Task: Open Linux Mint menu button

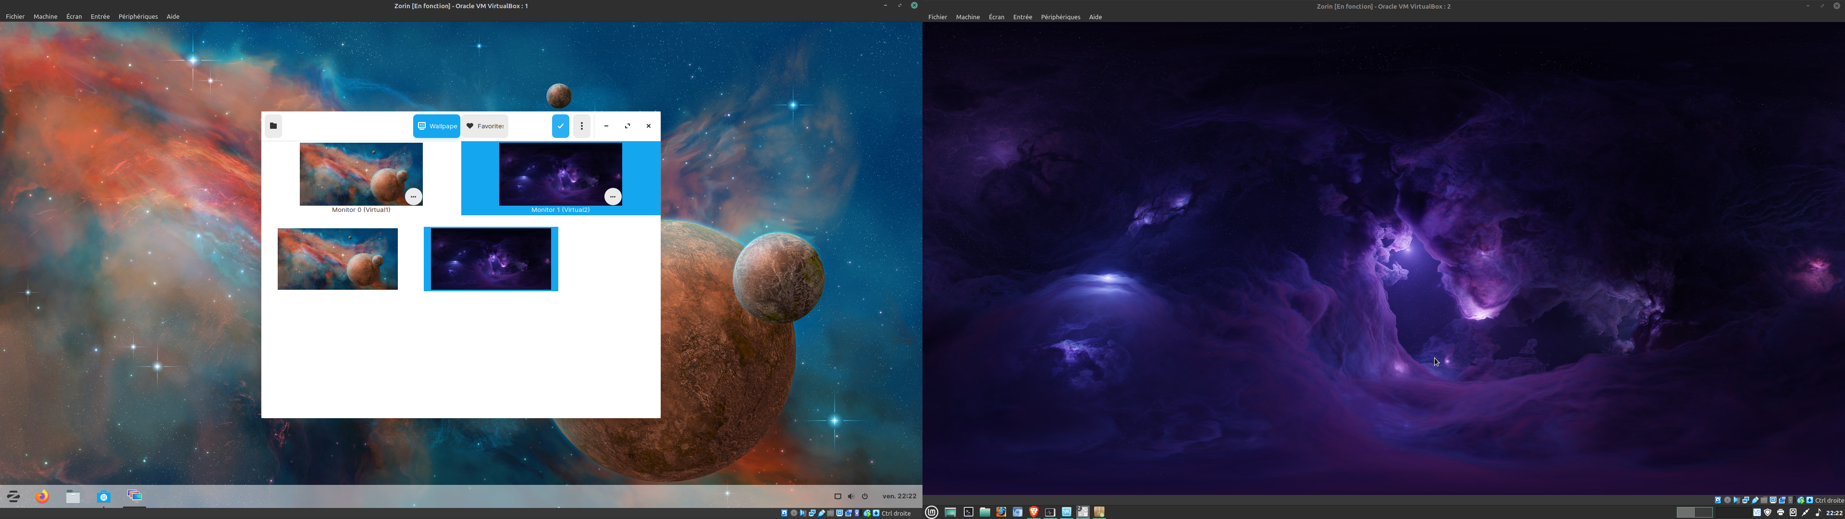Action: point(932,512)
